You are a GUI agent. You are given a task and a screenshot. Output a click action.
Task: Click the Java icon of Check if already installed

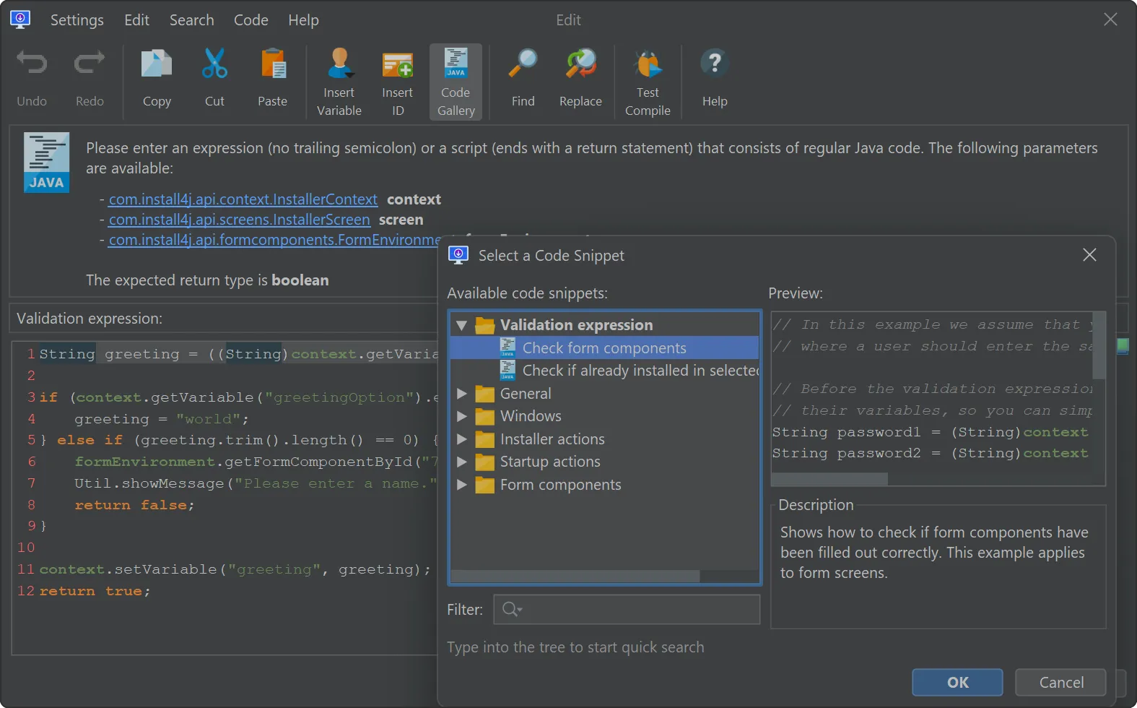pyautogui.click(x=508, y=371)
